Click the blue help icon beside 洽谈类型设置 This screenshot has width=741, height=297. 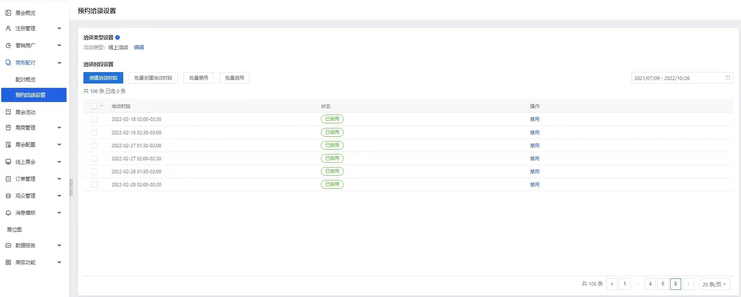point(117,37)
